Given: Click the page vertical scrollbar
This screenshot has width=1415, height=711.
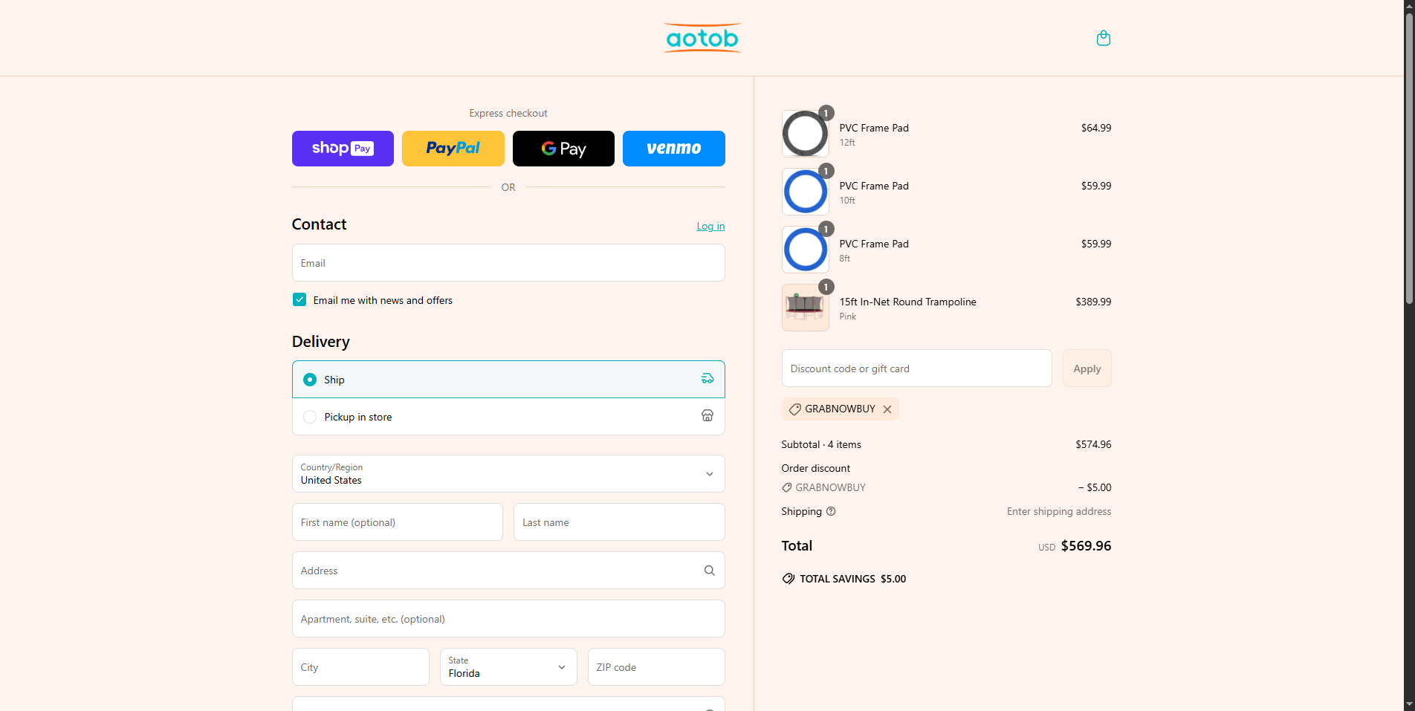Looking at the screenshot, I should [1409, 158].
